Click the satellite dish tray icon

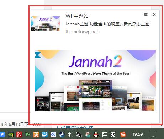(79, 134)
